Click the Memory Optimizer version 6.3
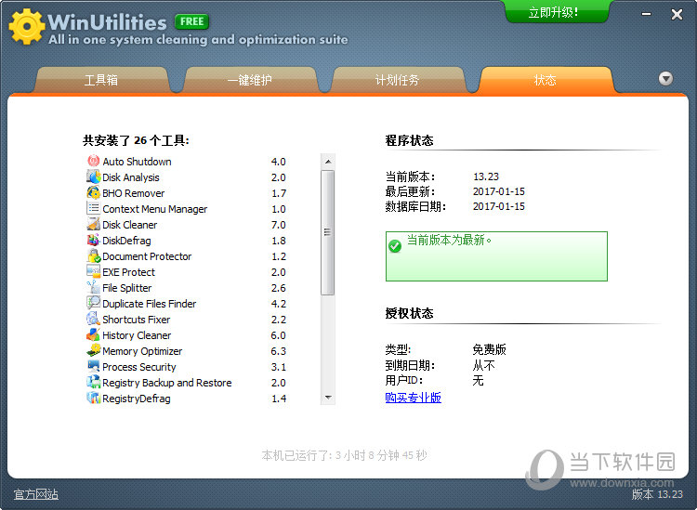Image resolution: width=697 pixels, height=510 pixels. (278, 351)
